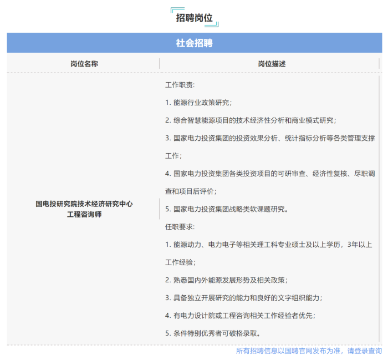Click the 工作职责 heading
This screenshot has width=388, height=360.
[180, 85]
